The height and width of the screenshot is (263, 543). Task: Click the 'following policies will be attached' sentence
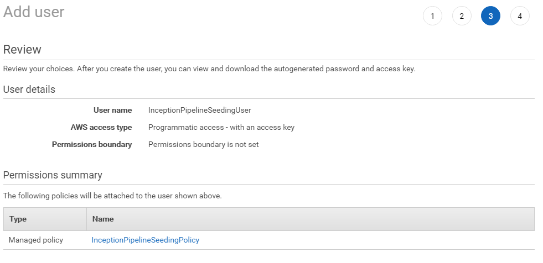(x=112, y=196)
